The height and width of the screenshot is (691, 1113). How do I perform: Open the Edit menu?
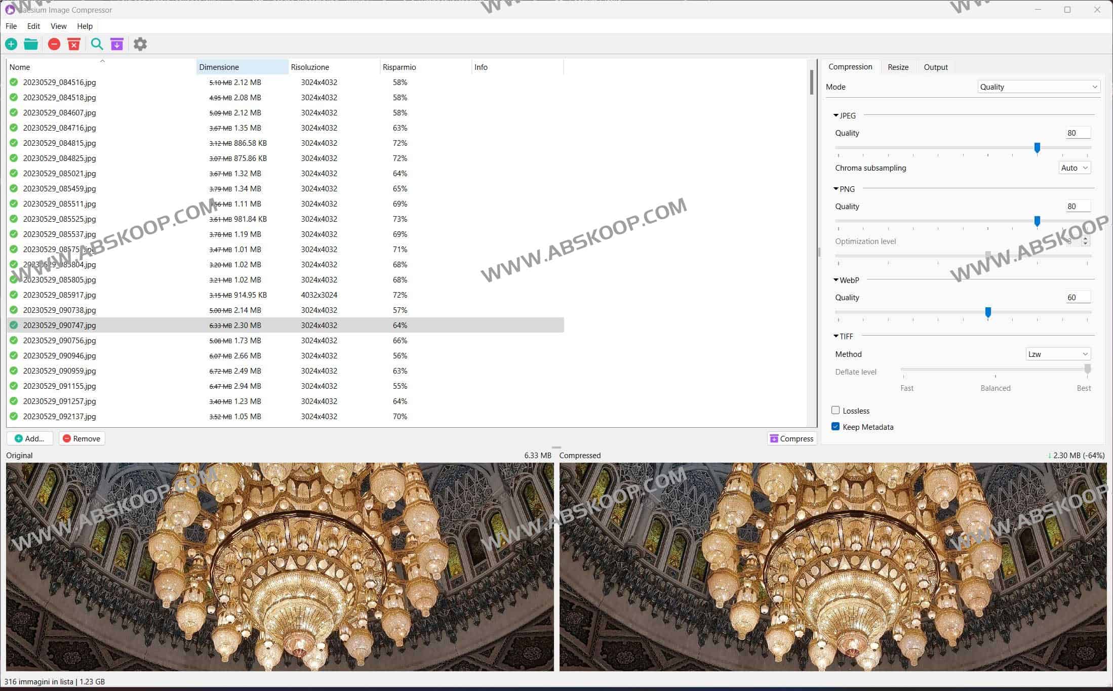point(33,26)
